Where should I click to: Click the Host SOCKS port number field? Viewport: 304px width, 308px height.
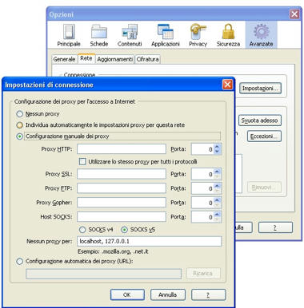coord(202,217)
